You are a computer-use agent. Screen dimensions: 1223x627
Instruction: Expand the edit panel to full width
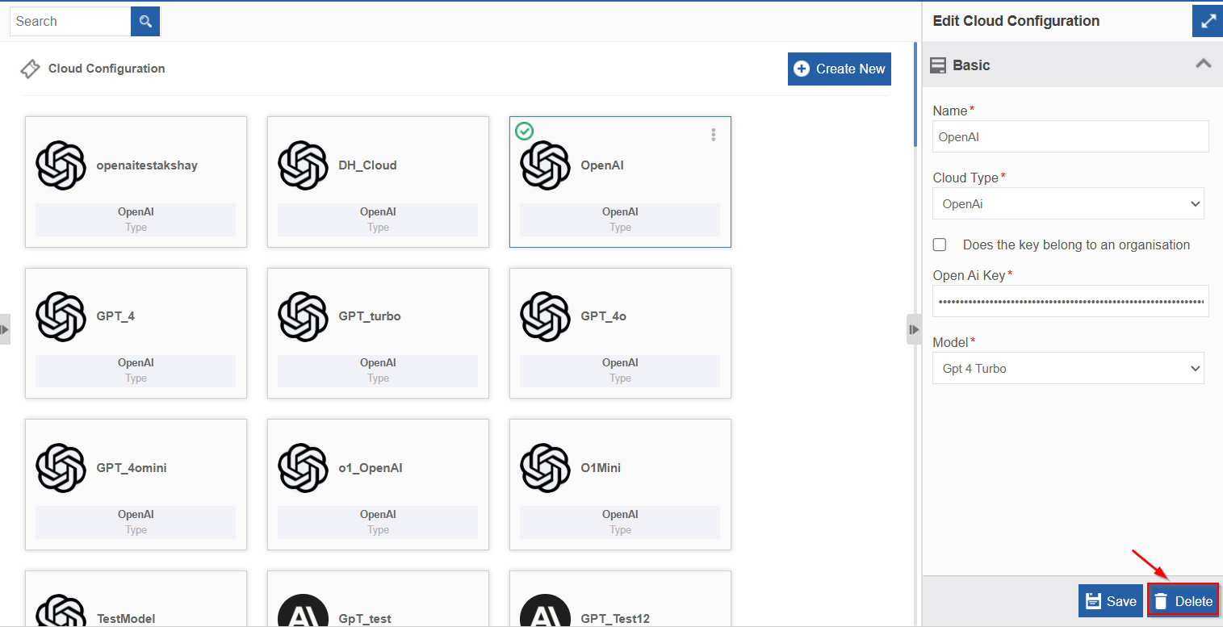tap(1208, 21)
